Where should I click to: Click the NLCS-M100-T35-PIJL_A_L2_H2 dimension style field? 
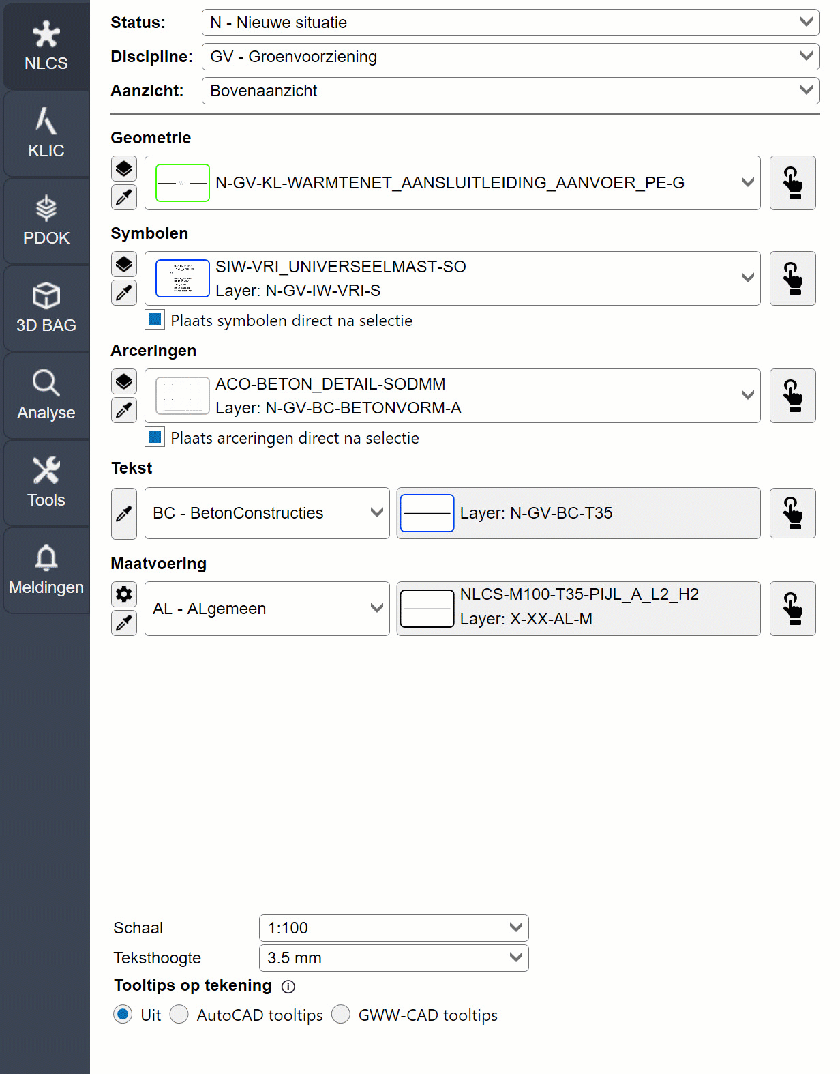point(579,609)
